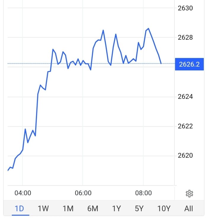Open chart settings gear icon
The height and width of the screenshot is (220, 210).
(x=189, y=194)
